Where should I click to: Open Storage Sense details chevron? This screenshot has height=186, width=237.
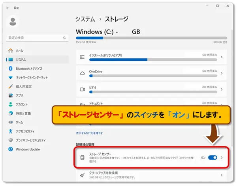click(222, 158)
